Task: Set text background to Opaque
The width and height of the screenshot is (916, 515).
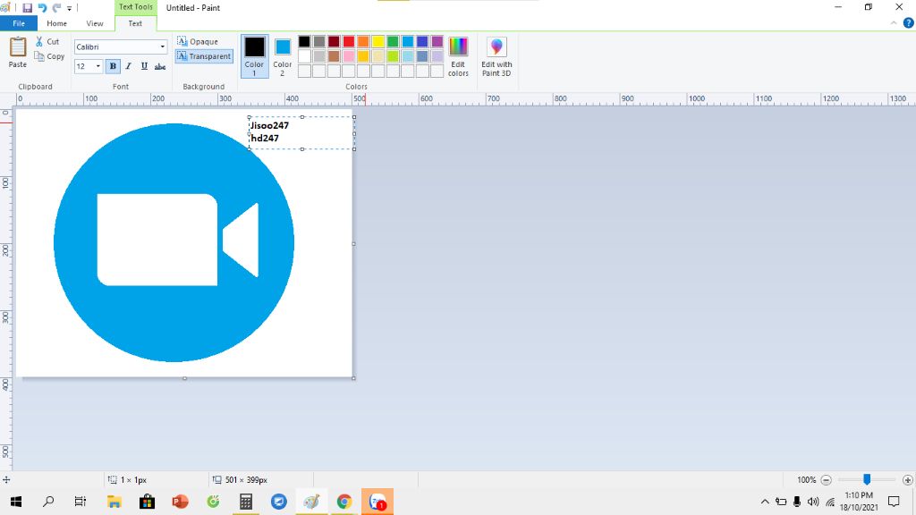Action: tap(198, 41)
